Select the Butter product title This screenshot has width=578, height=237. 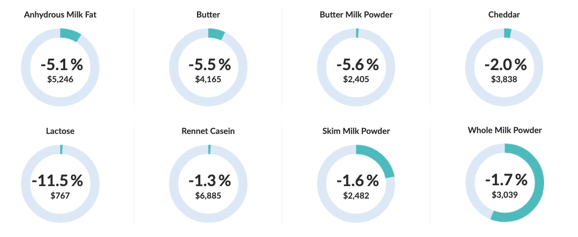[x=208, y=15]
